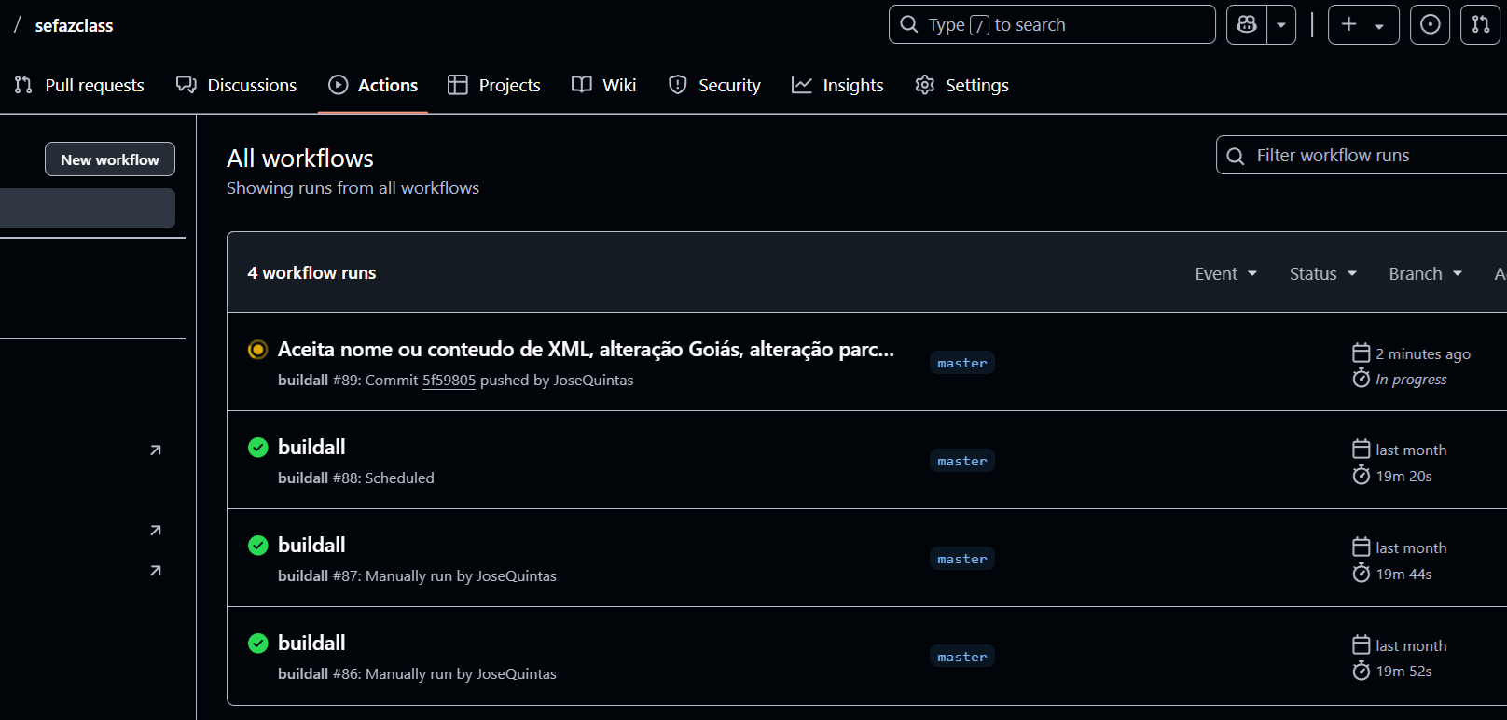The height and width of the screenshot is (720, 1507).
Task: Click the search magnifier icon in header
Action: coord(909,25)
